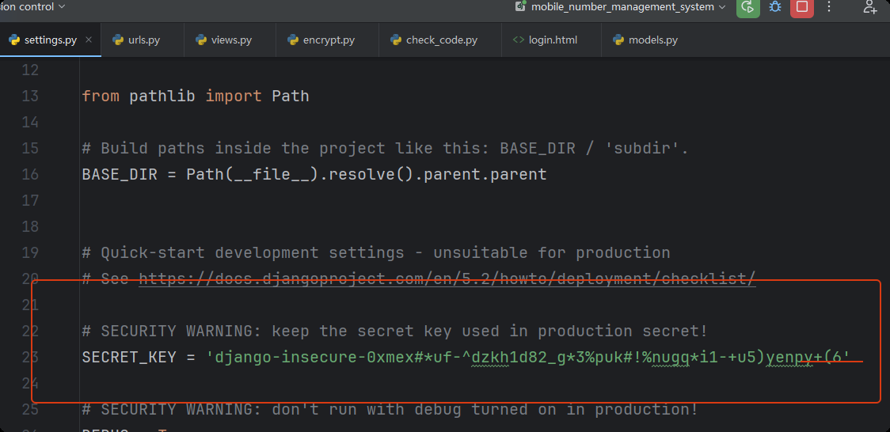Open the vertical three-dot more actions menu
Viewport: 890px width, 432px height.
pos(829,7)
